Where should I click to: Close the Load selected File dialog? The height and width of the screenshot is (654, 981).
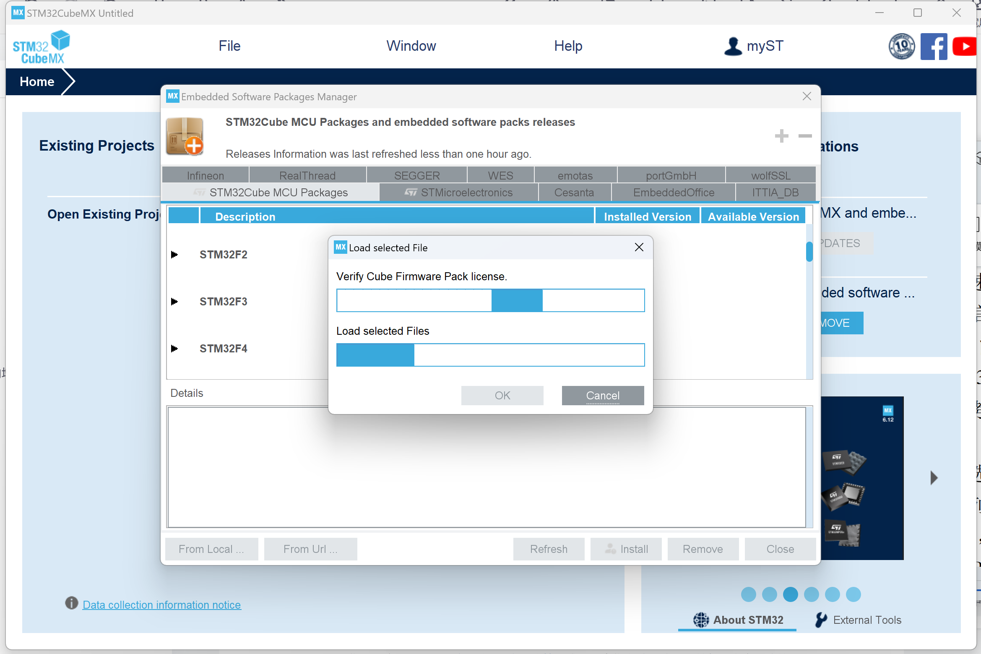click(x=639, y=248)
